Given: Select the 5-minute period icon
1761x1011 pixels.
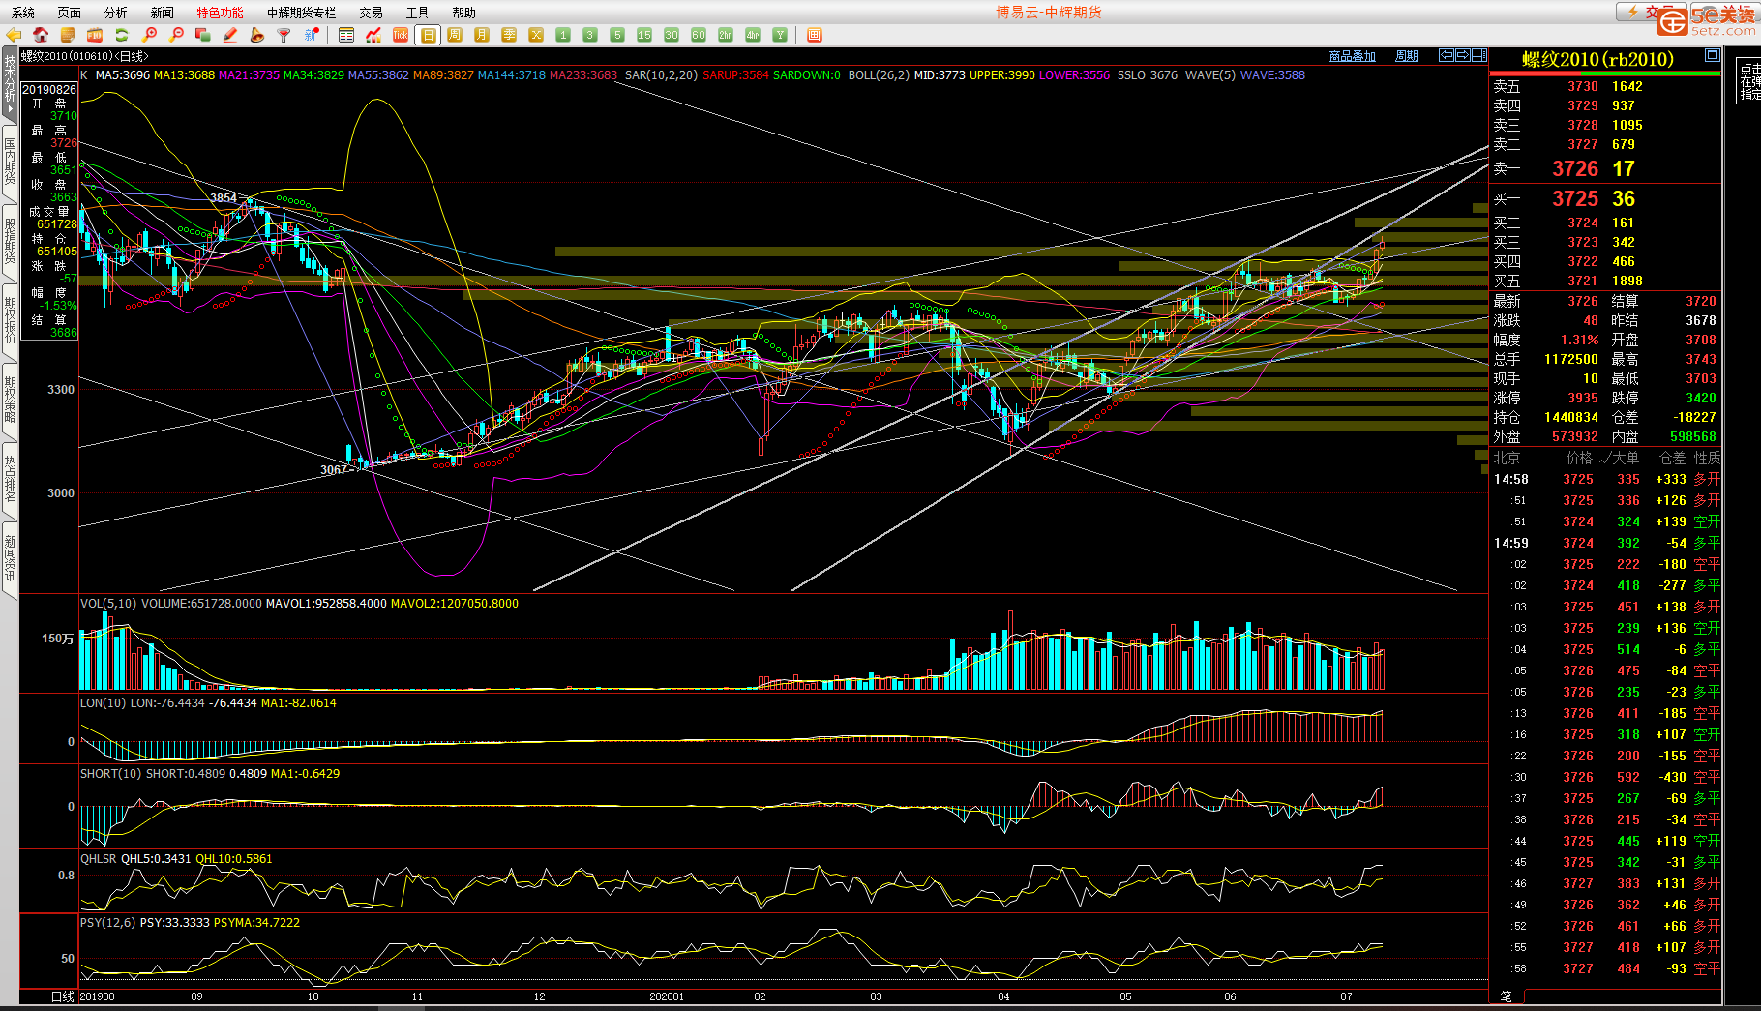Looking at the screenshot, I should pos(617,35).
